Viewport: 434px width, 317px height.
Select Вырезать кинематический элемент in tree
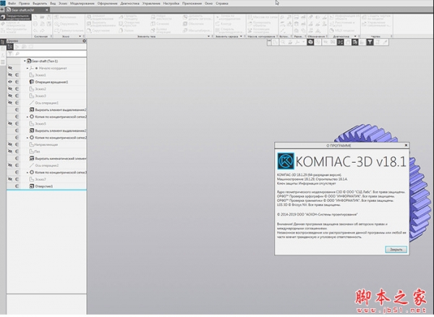coord(56,158)
